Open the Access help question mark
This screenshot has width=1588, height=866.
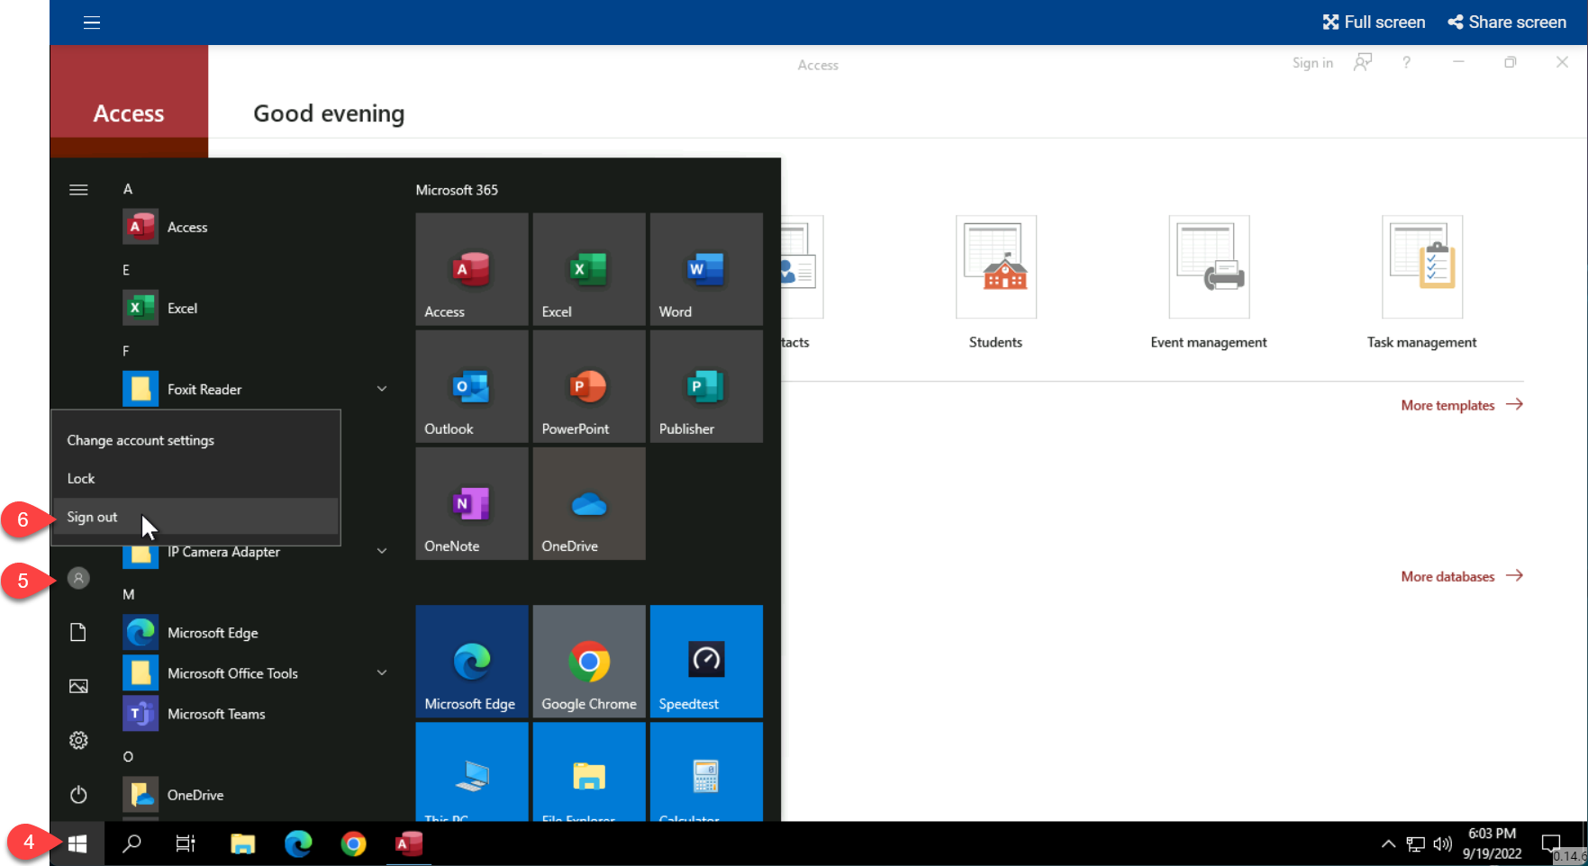pyautogui.click(x=1406, y=62)
